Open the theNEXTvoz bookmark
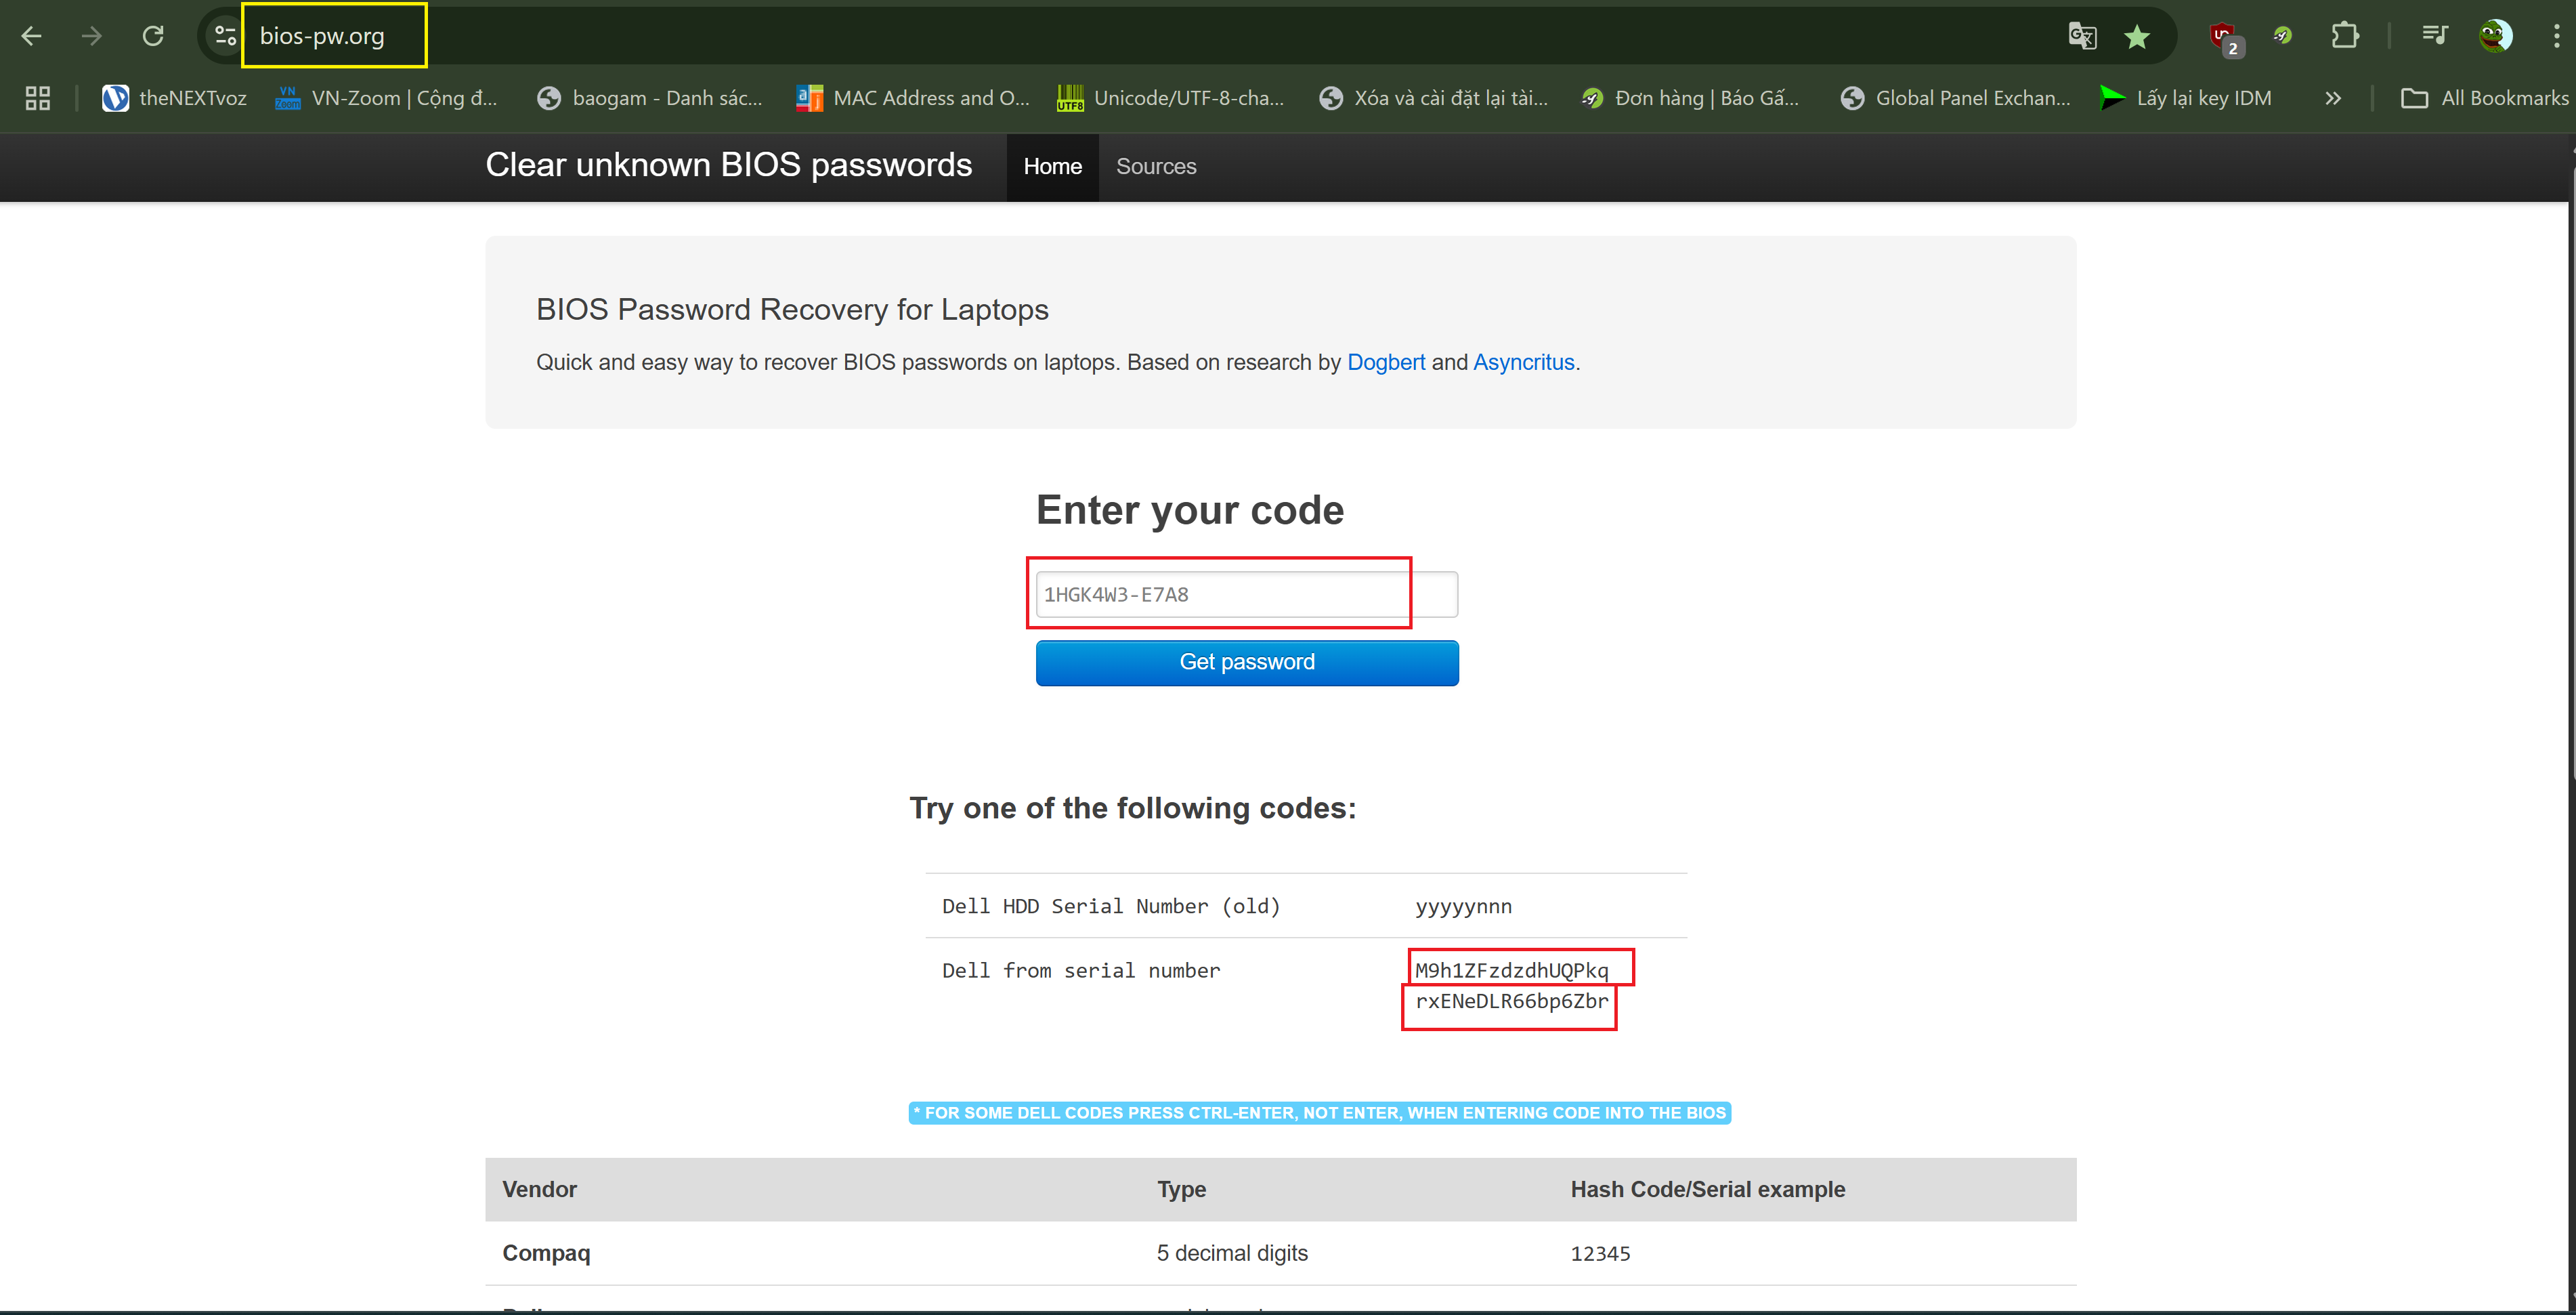The image size is (2576, 1315). pyautogui.click(x=175, y=98)
